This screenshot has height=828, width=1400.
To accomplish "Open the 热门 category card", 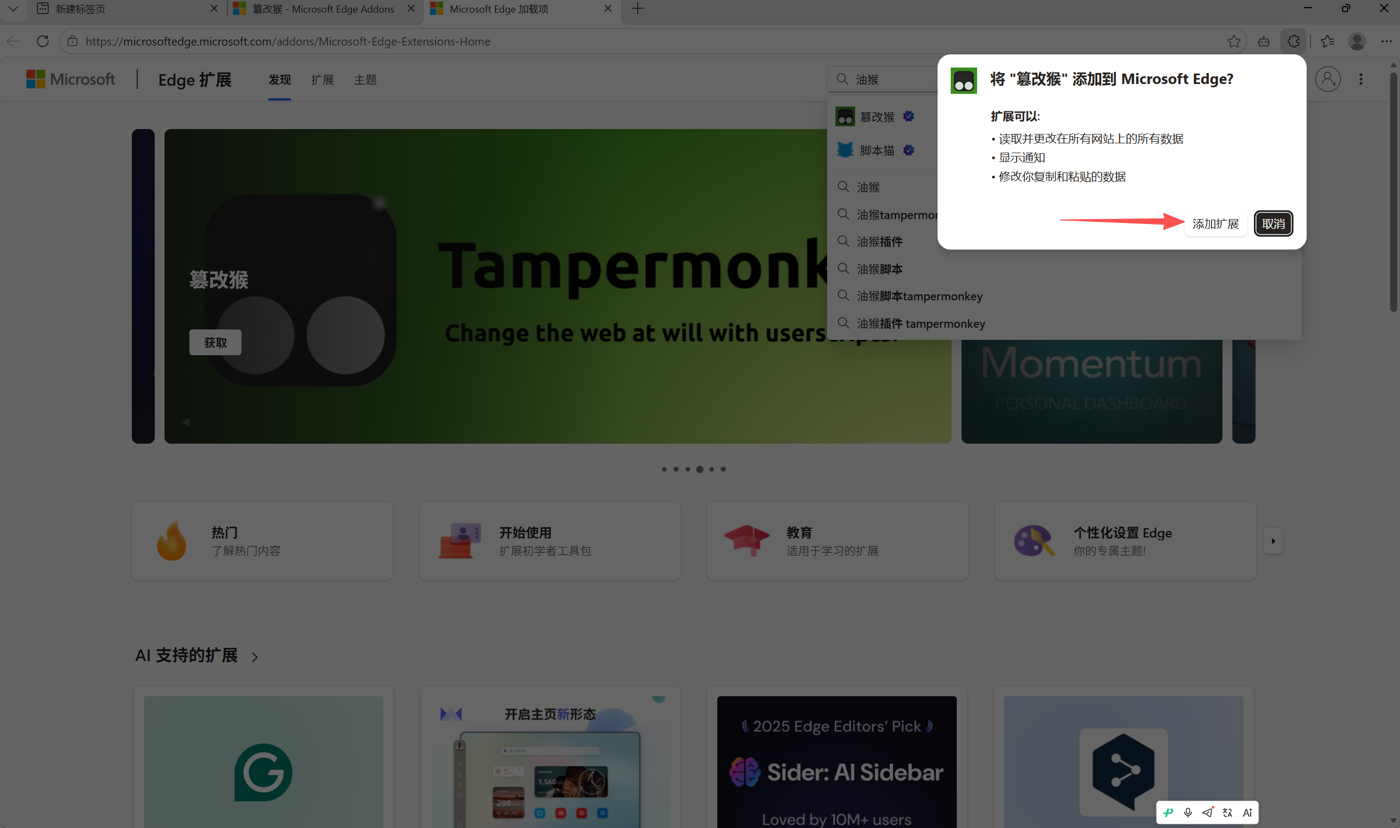I will (x=262, y=541).
